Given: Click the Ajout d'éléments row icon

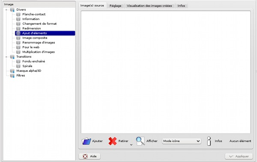Looking at the screenshot, I should click(18, 33).
